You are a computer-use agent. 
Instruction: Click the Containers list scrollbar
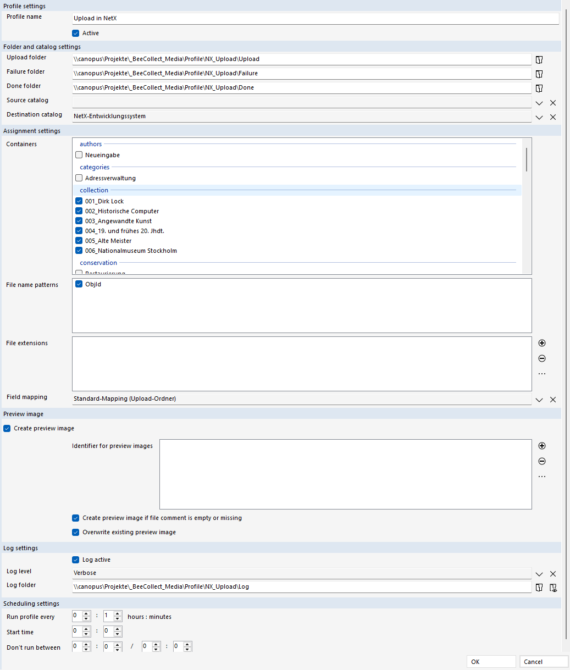527,159
